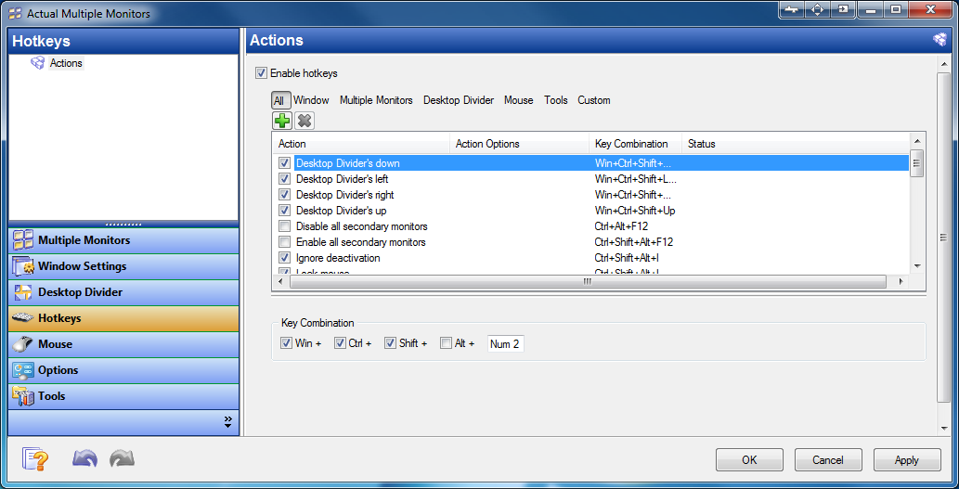Click the Hotkeys keyboard icon
Image resolution: width=959 pixels, height=489 pixels.
tap(23, 318)
